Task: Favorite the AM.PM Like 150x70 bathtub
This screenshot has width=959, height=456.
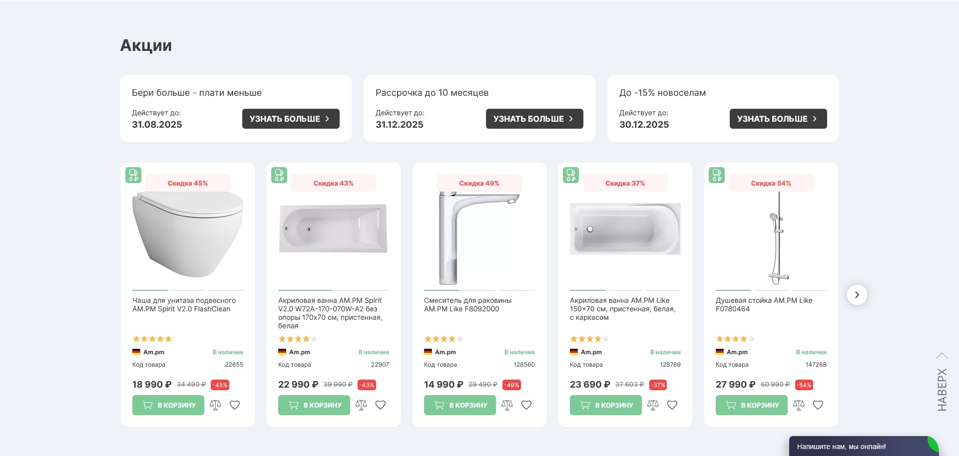Action: pos(672,405)
